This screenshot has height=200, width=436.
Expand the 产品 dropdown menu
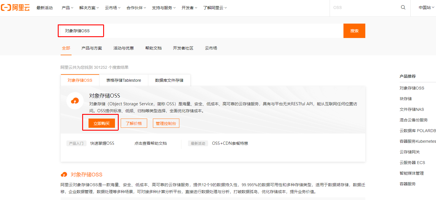[68, 8]
